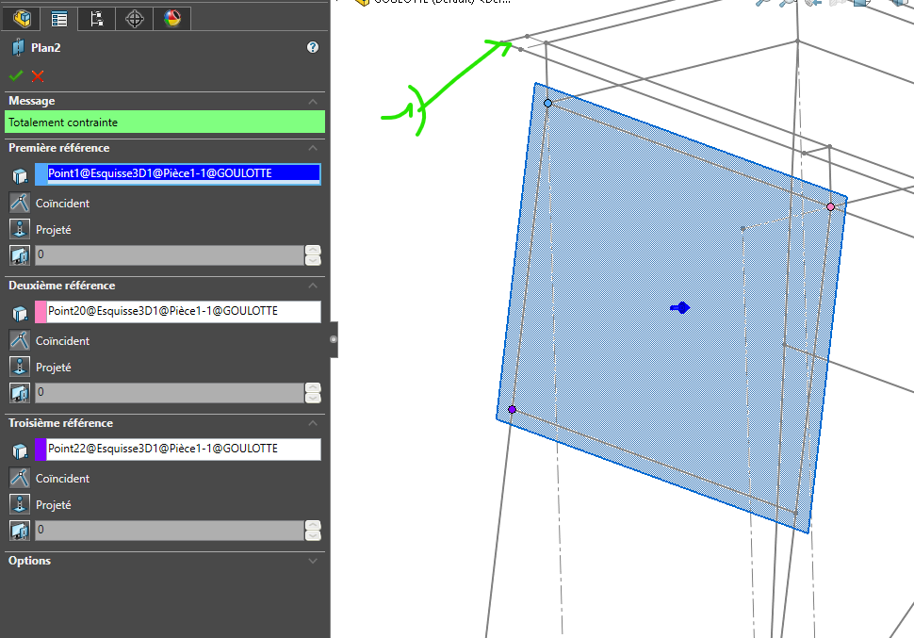Viewport: 914px width, 638px height.
Task: Cancel the plane with the red X
Action: pos(38,76)
